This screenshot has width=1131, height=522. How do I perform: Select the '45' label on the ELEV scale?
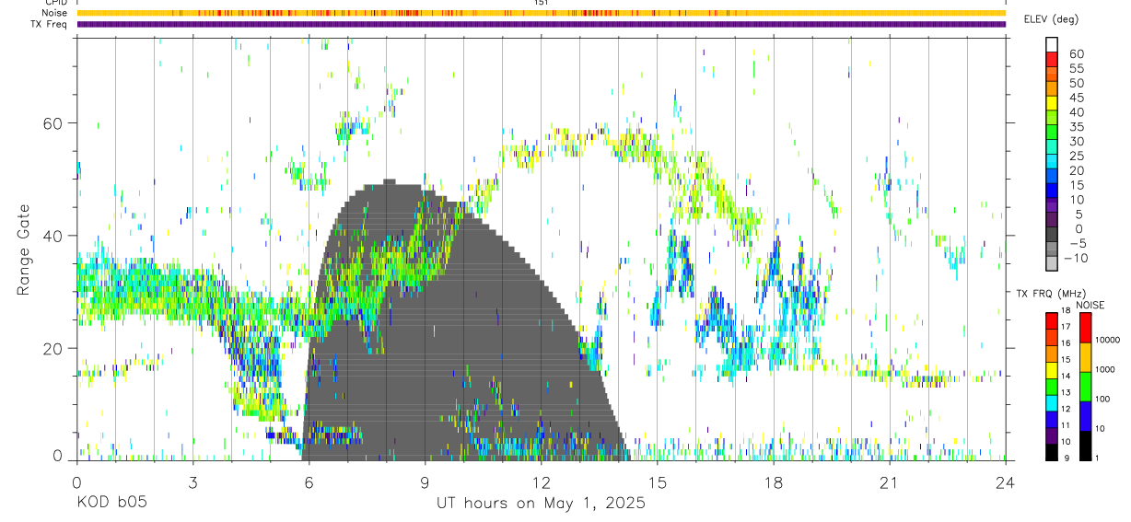click(x=1076, y=98)
